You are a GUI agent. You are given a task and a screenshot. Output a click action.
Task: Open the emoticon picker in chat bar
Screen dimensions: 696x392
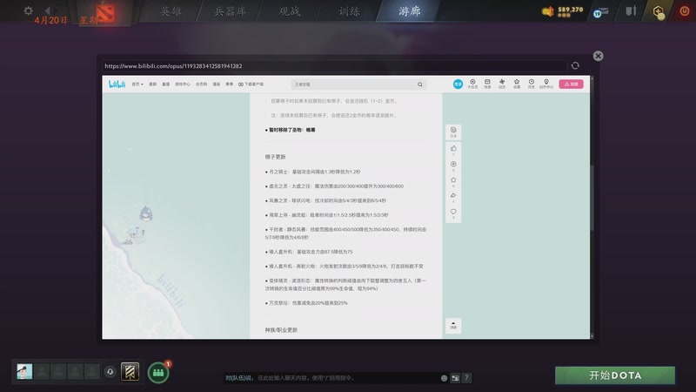click(x=444, y=378)
